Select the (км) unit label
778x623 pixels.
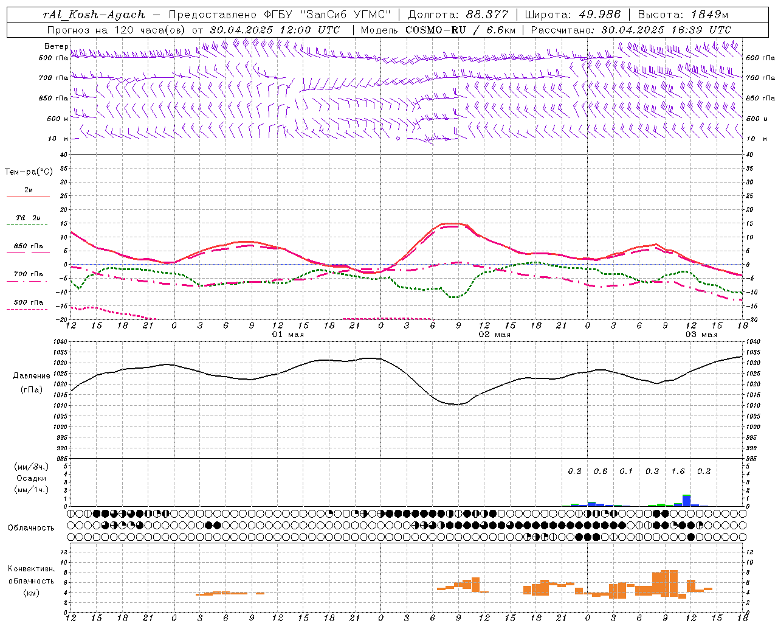click(x=31, y=593)
